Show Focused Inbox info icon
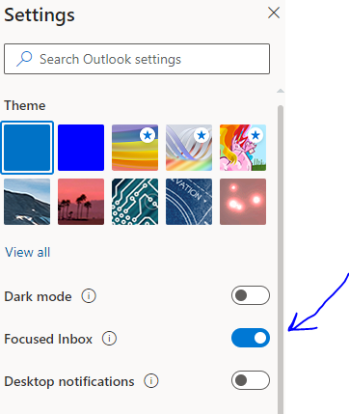The image size is (349, 414). tap(109, 339)
